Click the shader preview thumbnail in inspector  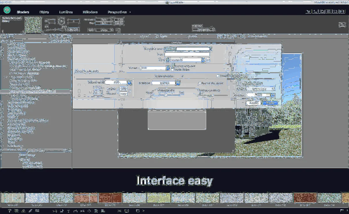coord(33,25)
